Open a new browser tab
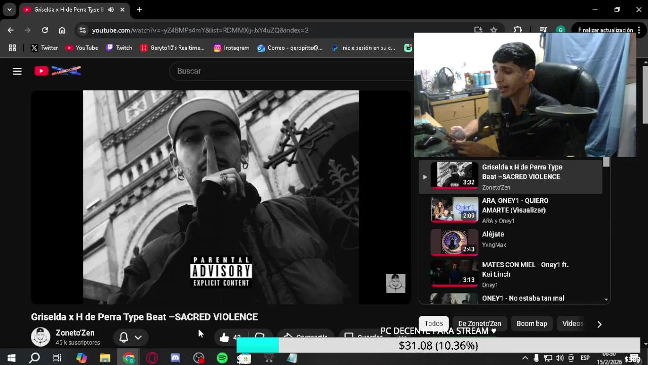This screenshot has width=648, height=365. [139, 10]
